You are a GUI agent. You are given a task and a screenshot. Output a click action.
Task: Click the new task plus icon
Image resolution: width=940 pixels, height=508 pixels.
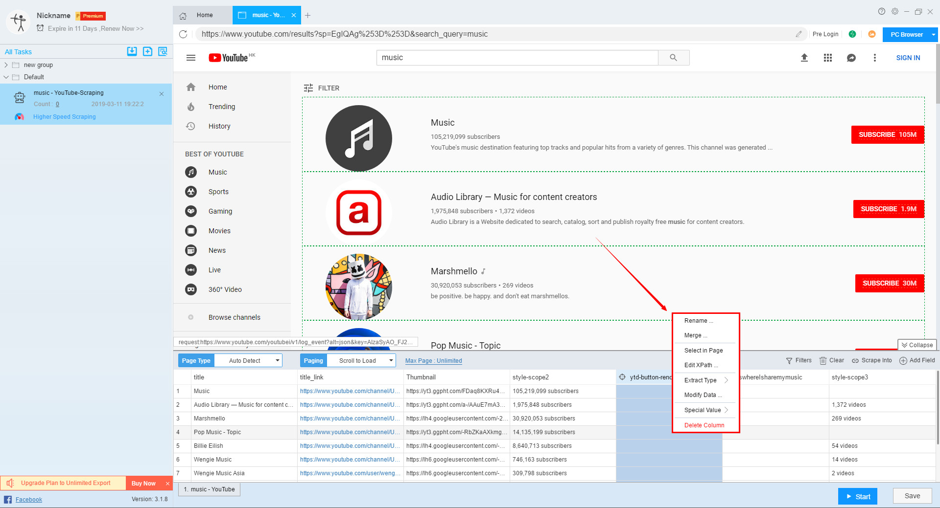click(147, 51)
